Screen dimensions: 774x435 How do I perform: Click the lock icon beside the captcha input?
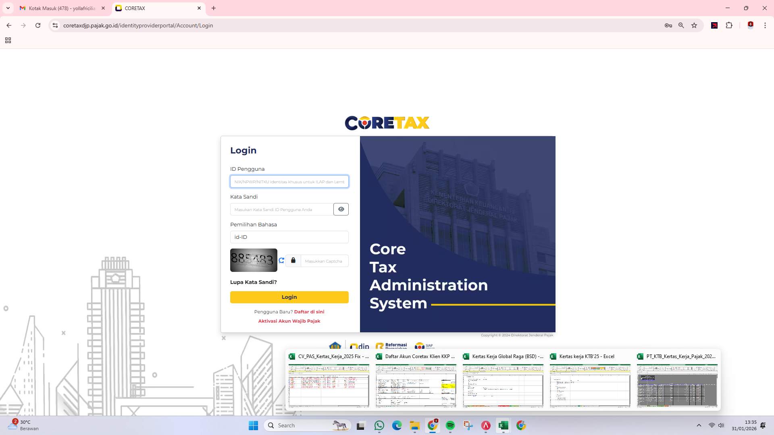pyautogui.click(x=293, y=260)
